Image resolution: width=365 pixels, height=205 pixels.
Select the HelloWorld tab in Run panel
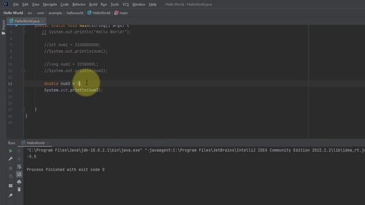point(35,143)
